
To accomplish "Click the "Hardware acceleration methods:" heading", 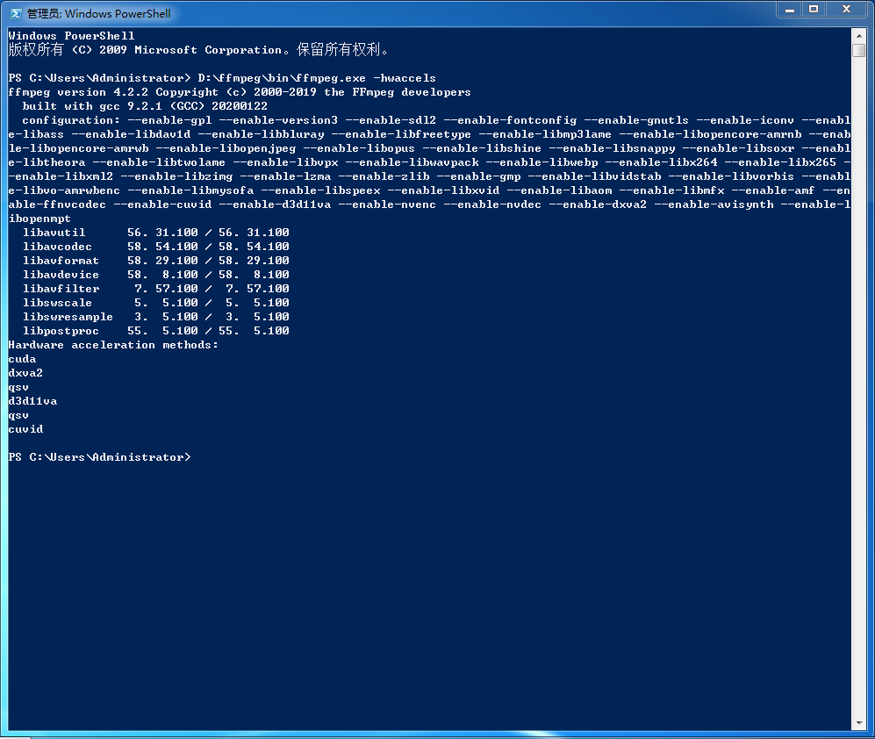I will (x=113, y=345).
